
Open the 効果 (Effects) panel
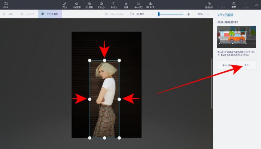(126, 5)
